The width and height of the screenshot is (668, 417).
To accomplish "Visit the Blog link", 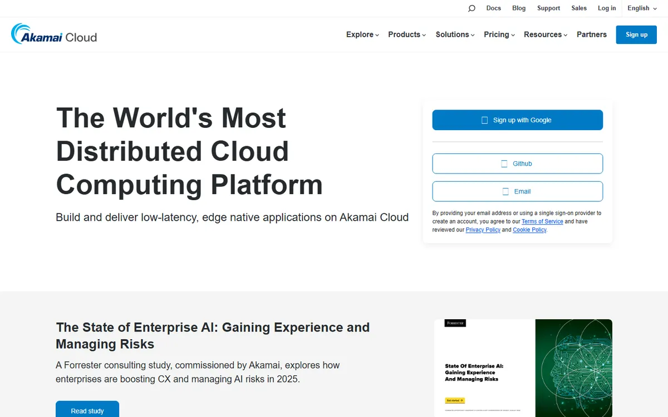I will (519, 8).
